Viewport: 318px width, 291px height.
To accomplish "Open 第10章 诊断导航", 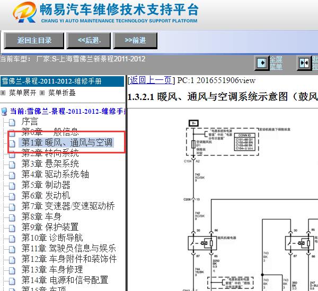I will point(52,238).
